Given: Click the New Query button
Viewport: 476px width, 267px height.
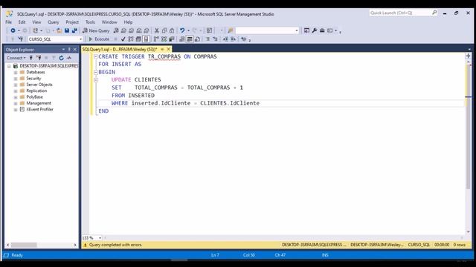Looking at the screenshot, I should [96, 30].
